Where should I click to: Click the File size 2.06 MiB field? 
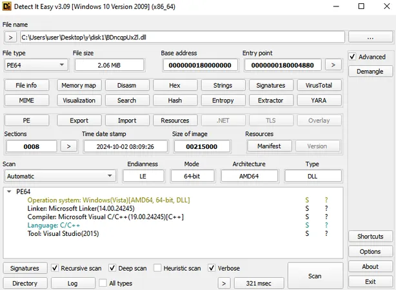tap(110, 65)
